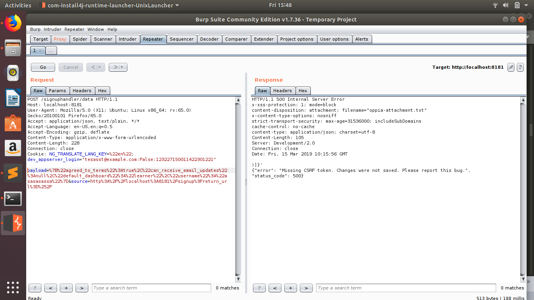The width and height of the screenshot is (534, 300).
Task: Switch to the Target tab
Action: [x=40, y=39]
